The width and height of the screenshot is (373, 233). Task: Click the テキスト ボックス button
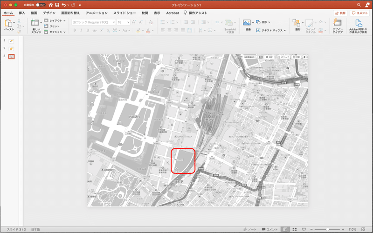pos(271,30)
